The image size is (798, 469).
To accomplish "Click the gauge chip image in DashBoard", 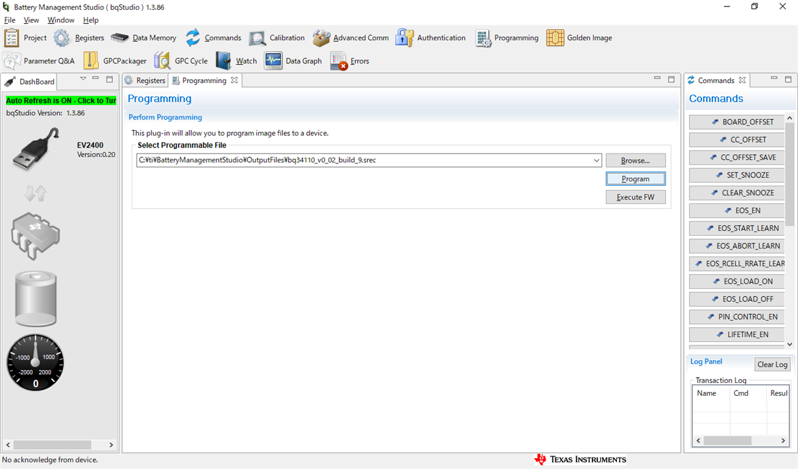I will [x=36, y=236].
